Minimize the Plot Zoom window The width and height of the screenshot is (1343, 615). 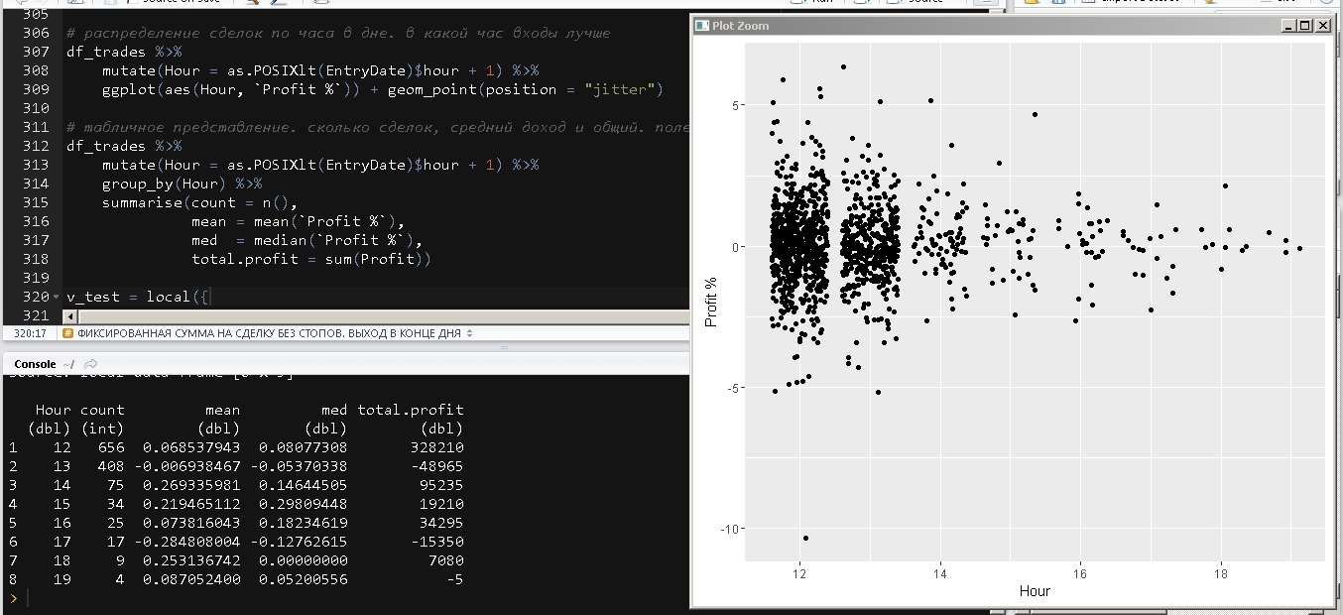1288,26
